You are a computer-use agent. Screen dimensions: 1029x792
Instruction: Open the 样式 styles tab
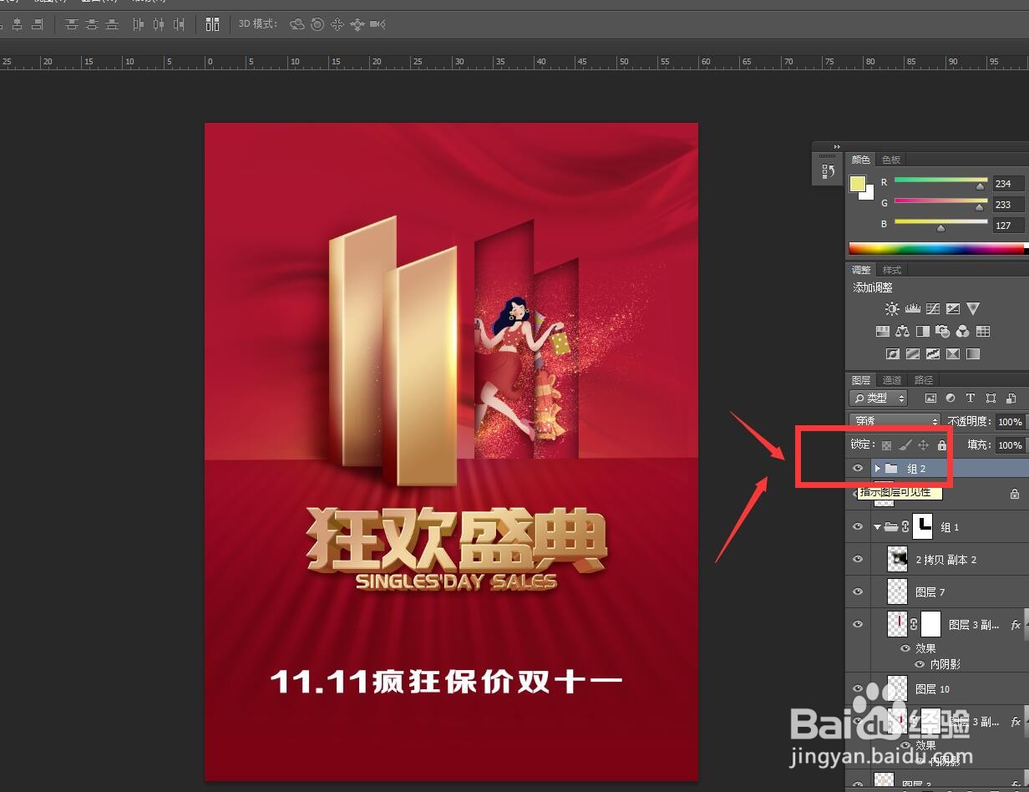(x=890, y=269)
